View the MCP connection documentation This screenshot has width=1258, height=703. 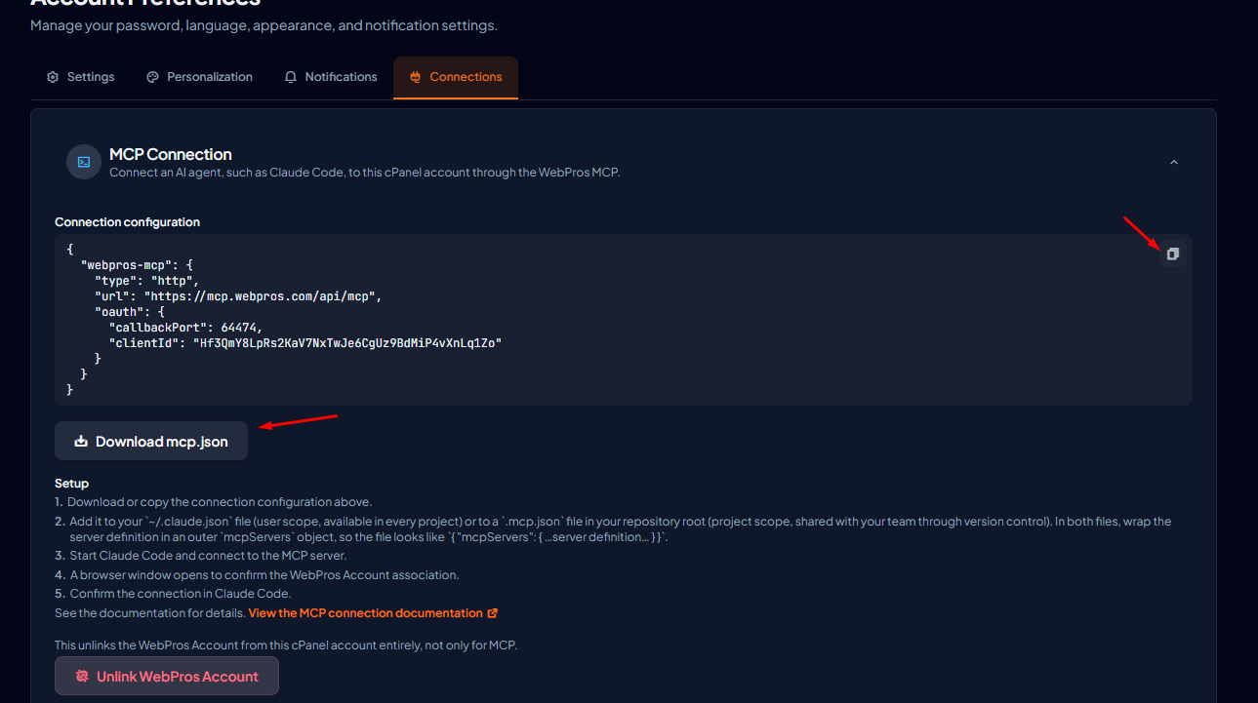(373, 613)
